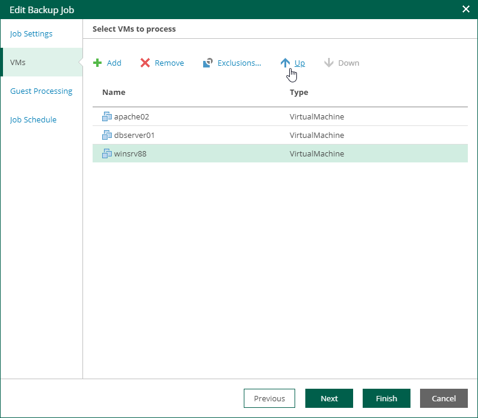Cancel the Edit Backup Job dialog
Image resolution: width=478 pixels, height=418 pixels.
point(444,398)
